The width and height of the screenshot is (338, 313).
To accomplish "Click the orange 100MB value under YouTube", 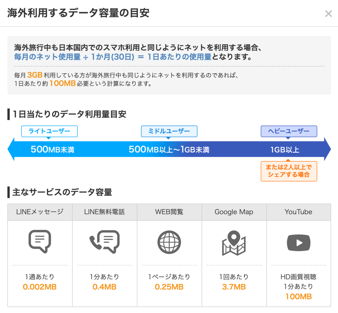I will click(299, 297).
